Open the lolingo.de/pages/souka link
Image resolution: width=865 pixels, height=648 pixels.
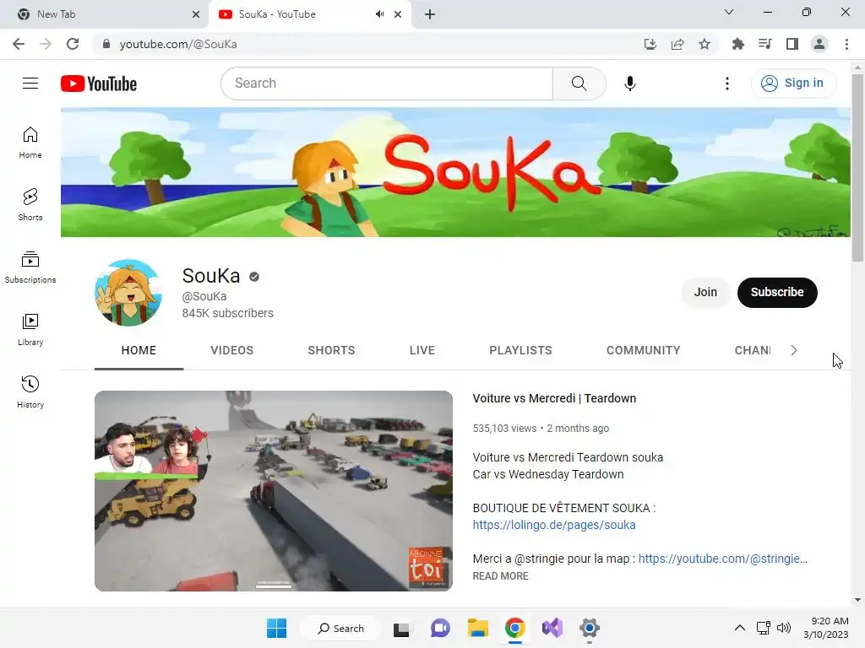pyautogui.click(x=554, y=525)
